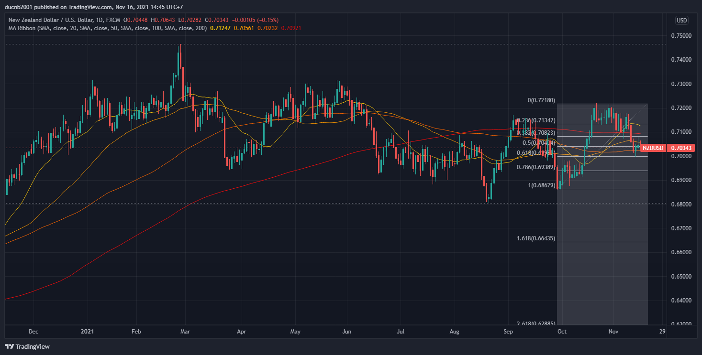Click the SMA 20 value 0.71247
Screen dimensions: 702x355
click(x=221, y=28)
